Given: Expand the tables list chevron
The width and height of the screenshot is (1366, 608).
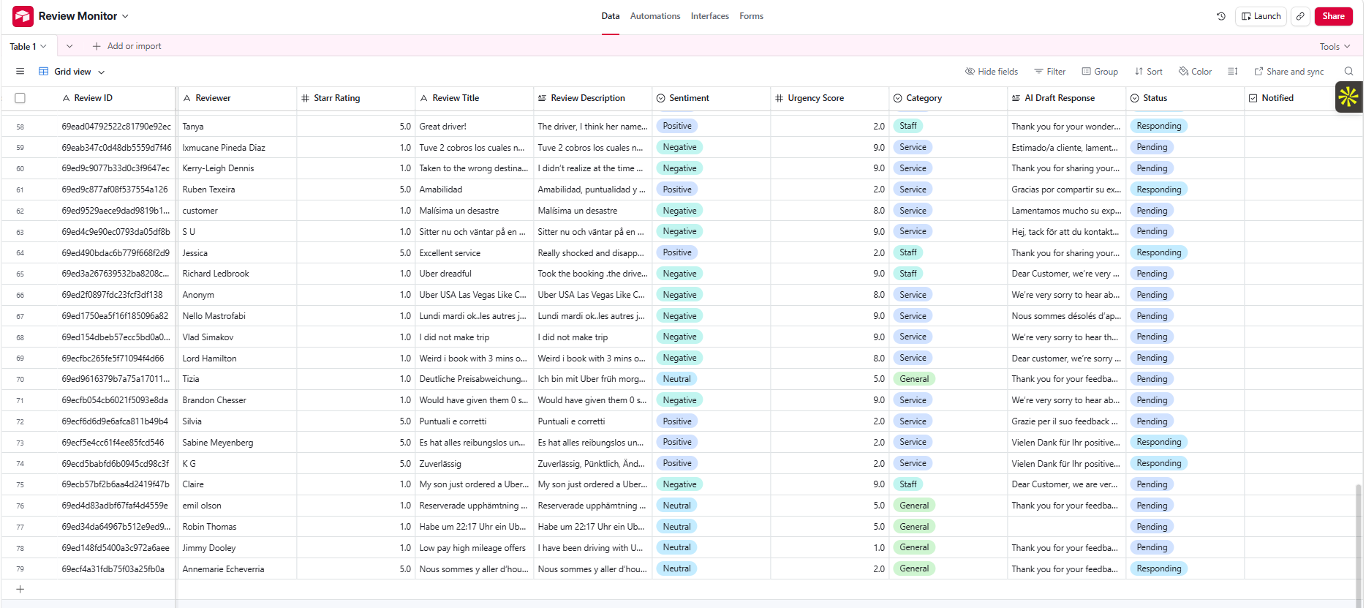Looking at the screenshot, I should point(69,46).
